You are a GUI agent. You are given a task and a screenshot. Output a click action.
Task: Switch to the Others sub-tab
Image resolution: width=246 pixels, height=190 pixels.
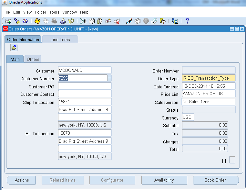point(33,59)
